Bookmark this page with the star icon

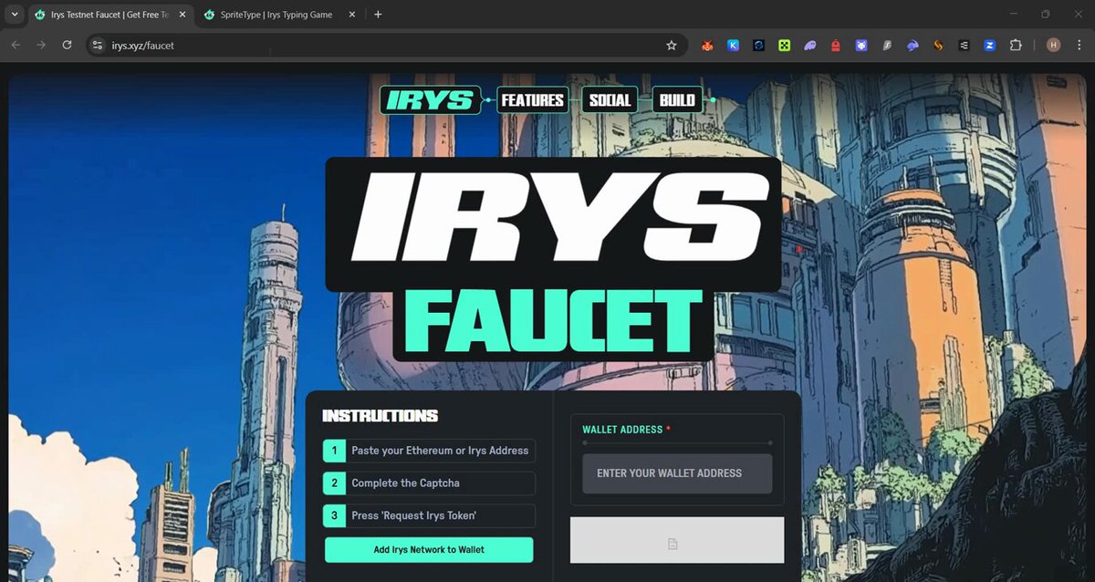pos(672,45)
